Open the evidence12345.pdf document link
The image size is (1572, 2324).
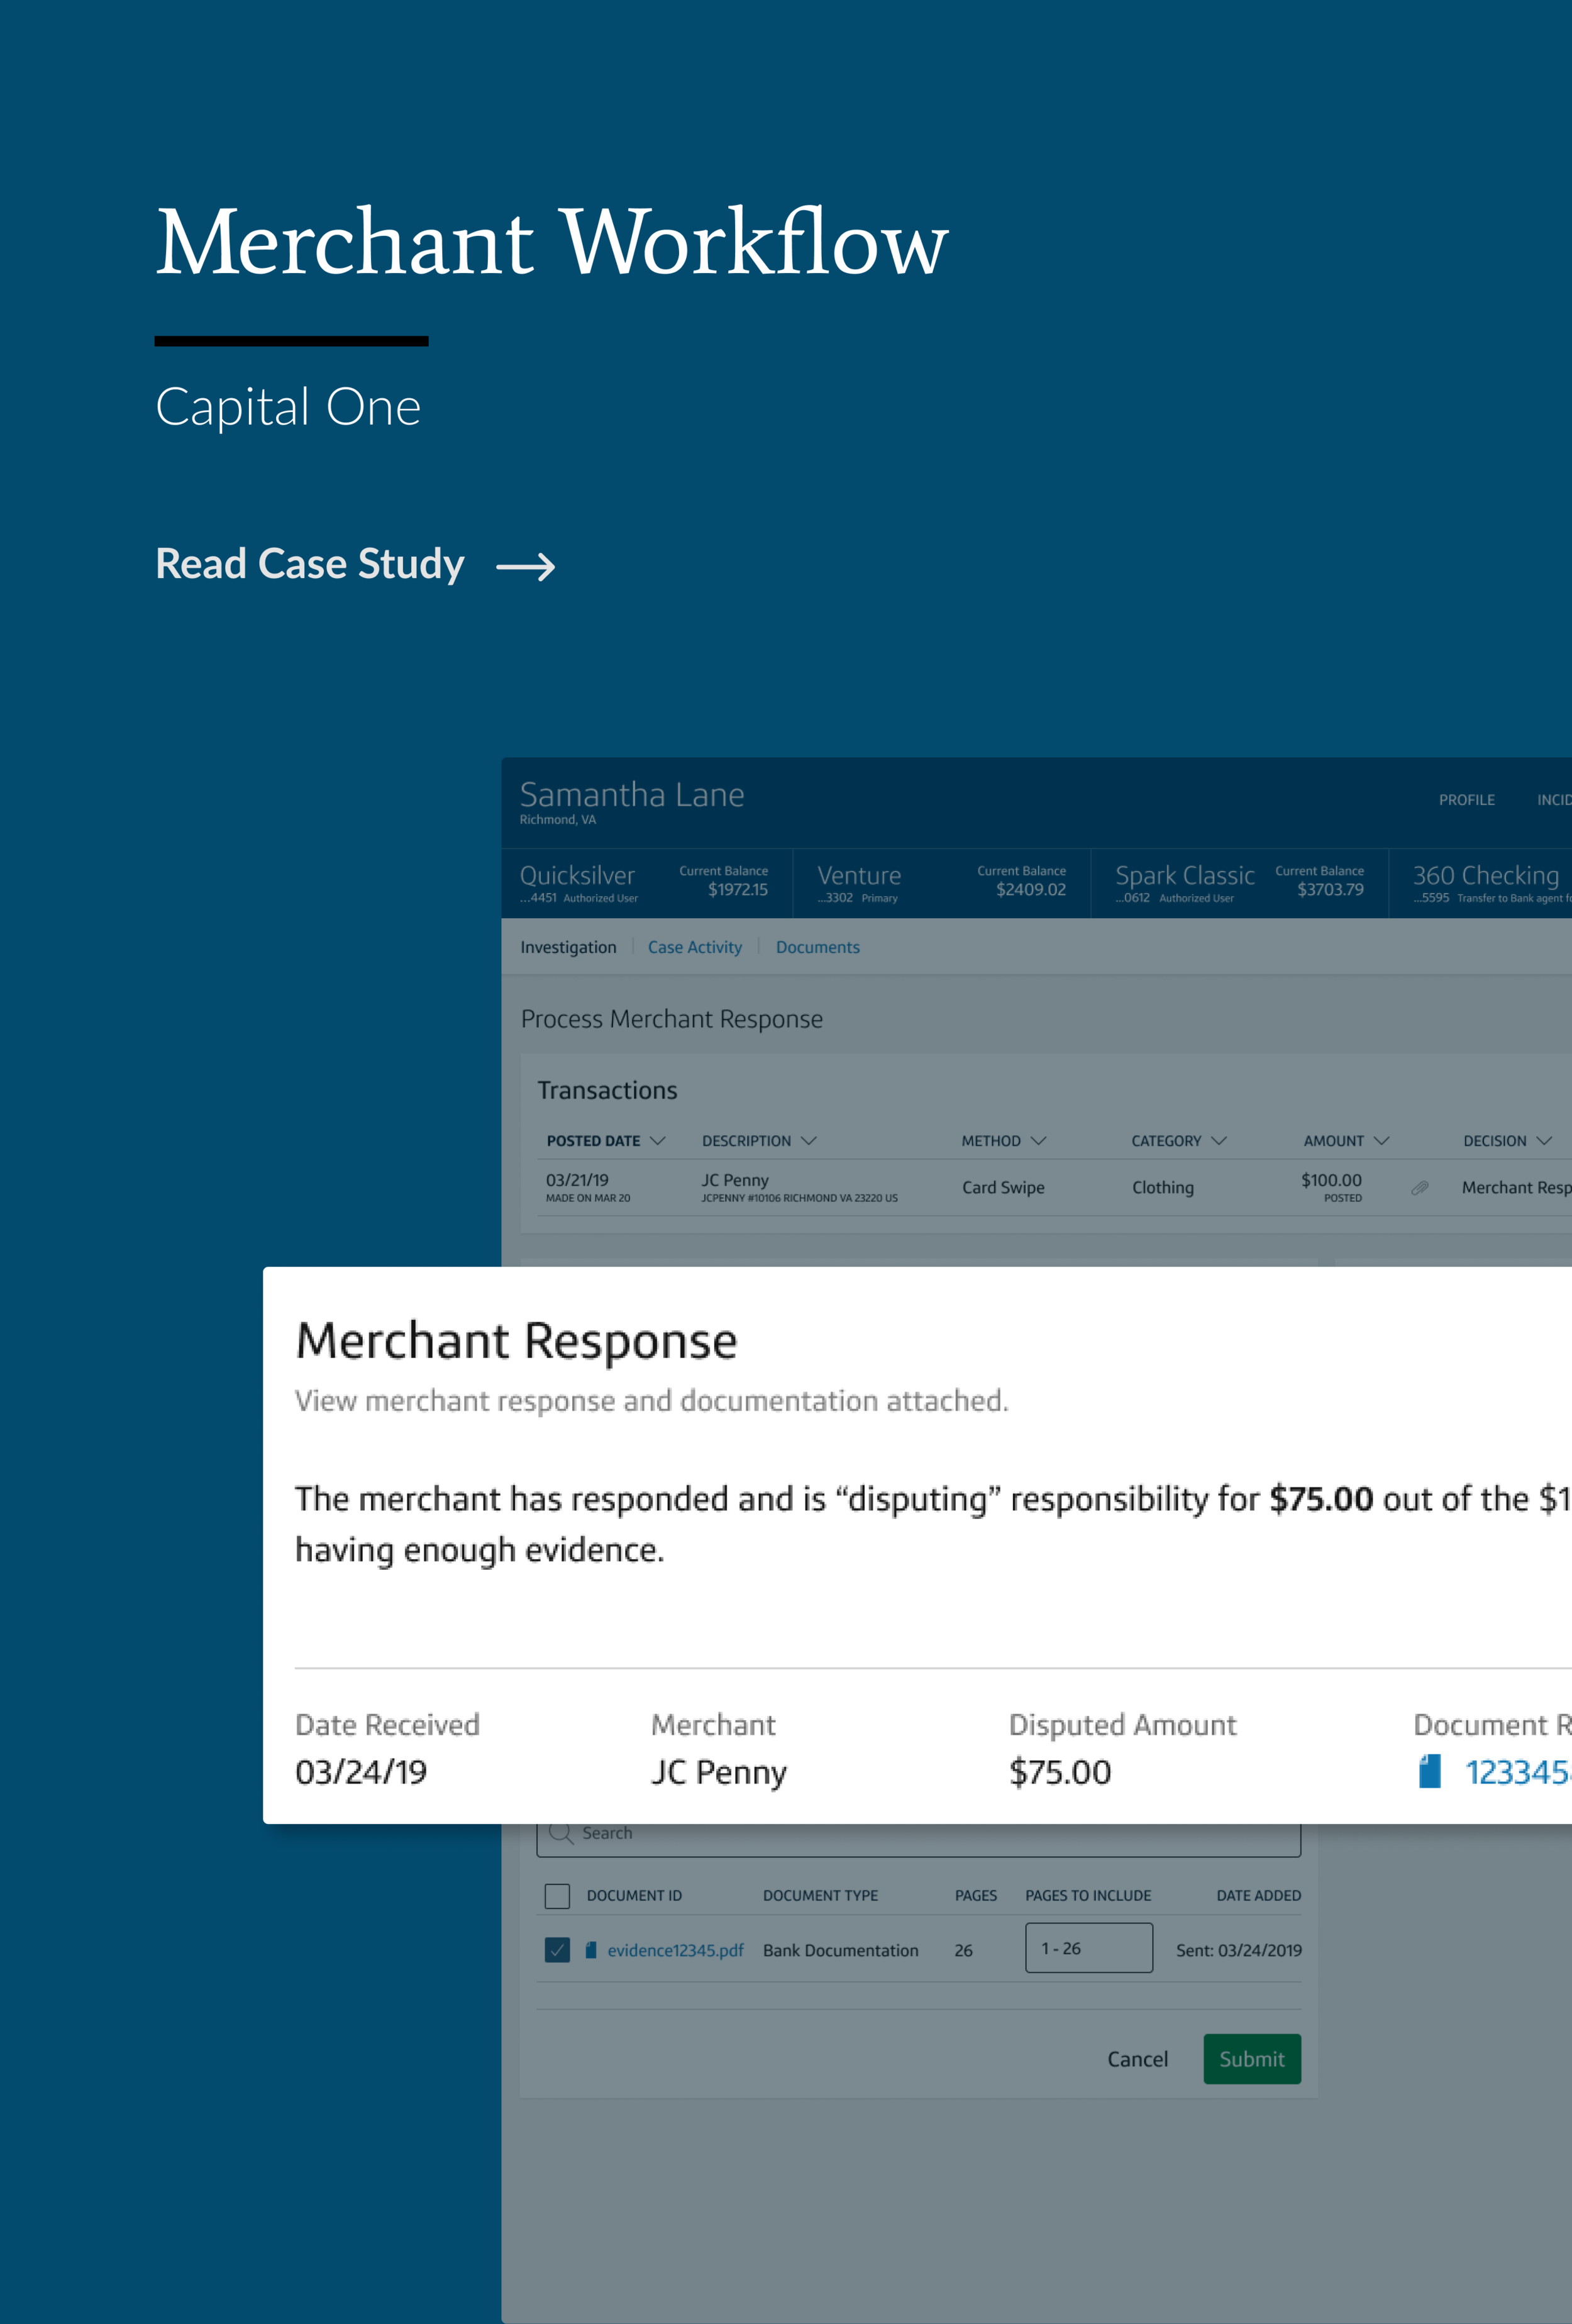tap(675, 1950)
